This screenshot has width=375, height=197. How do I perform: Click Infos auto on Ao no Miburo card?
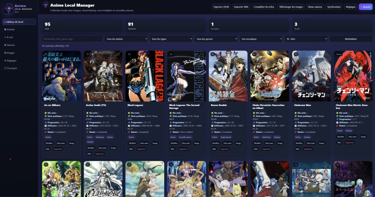point(61,143)
